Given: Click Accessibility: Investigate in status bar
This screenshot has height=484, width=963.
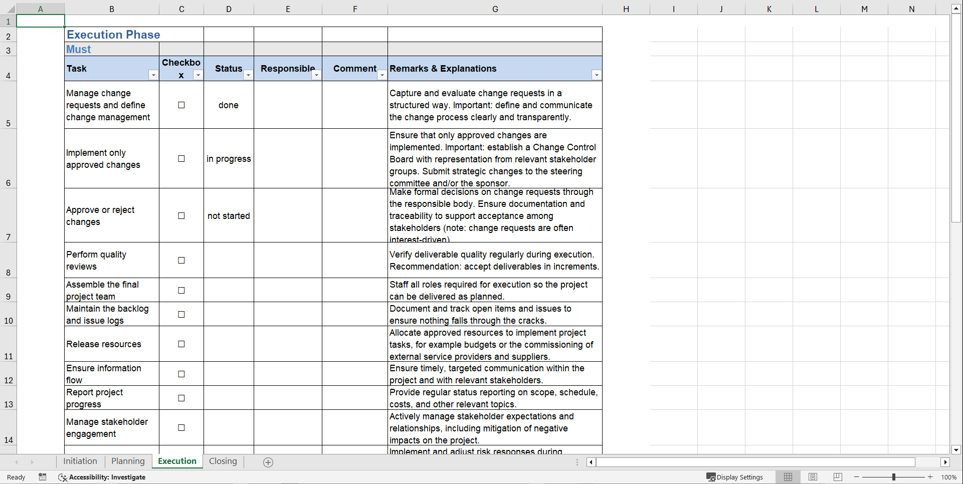Looking at the screenshot, I should pyautogui.click(x=107, y=477).
